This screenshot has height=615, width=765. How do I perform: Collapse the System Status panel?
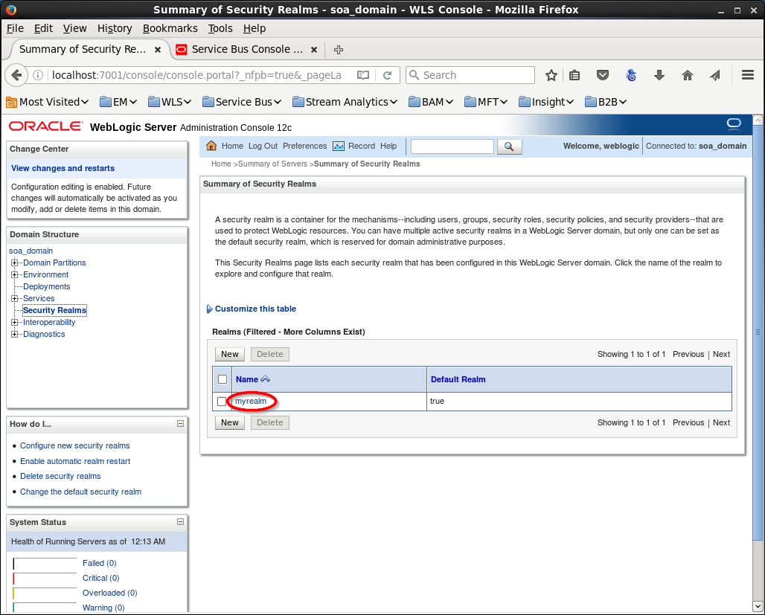[180, 522]
